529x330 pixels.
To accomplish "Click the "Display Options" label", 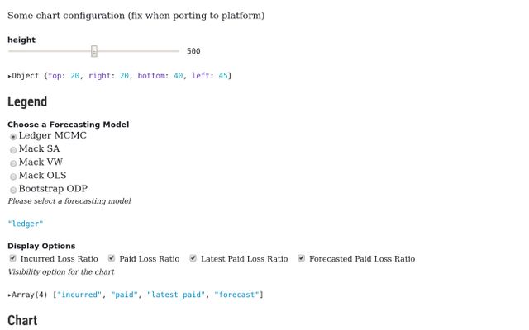I will point(41,246).
